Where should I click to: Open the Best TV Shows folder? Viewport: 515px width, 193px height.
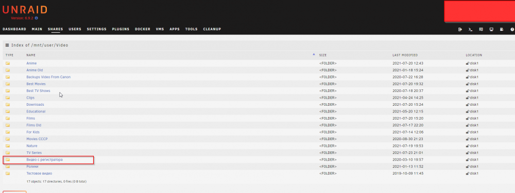tap(38, 91)
